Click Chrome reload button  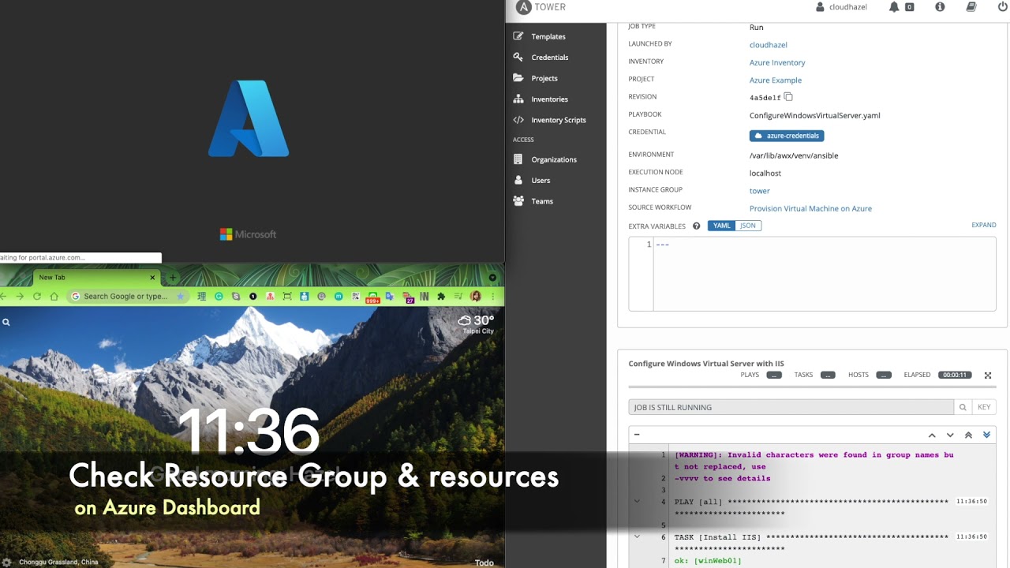pyautogui.click(x=36, y=297)
